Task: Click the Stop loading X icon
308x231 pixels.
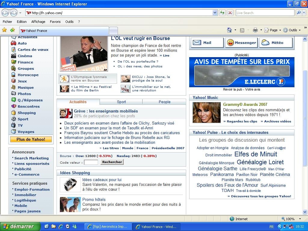Action: point(230,13)
